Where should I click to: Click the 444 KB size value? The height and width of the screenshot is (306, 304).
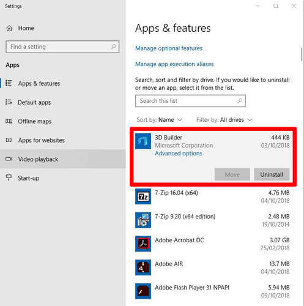280,138
